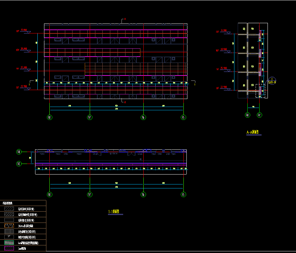Click the yellow 1-1 section title text
Image resolution: width=296 pixels, height=253 pixels.
[x=114, y=212]
